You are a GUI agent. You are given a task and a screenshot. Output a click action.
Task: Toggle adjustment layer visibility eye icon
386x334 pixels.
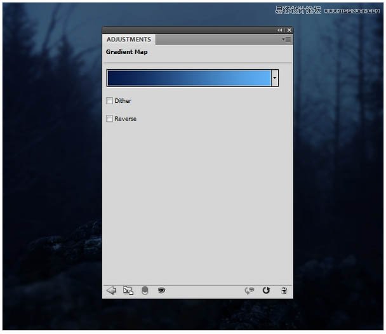tap(161, 290)
